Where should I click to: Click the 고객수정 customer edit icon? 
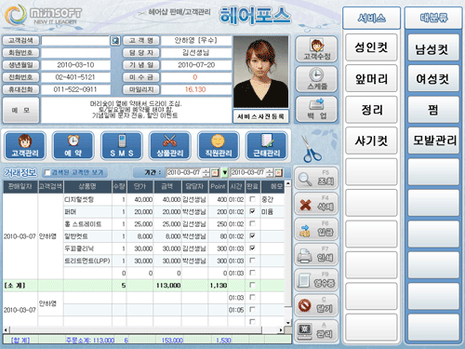[316, 49]
